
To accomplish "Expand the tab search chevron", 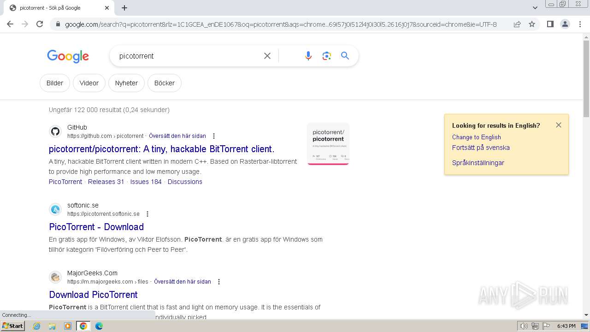I will (x=535, y=8).
